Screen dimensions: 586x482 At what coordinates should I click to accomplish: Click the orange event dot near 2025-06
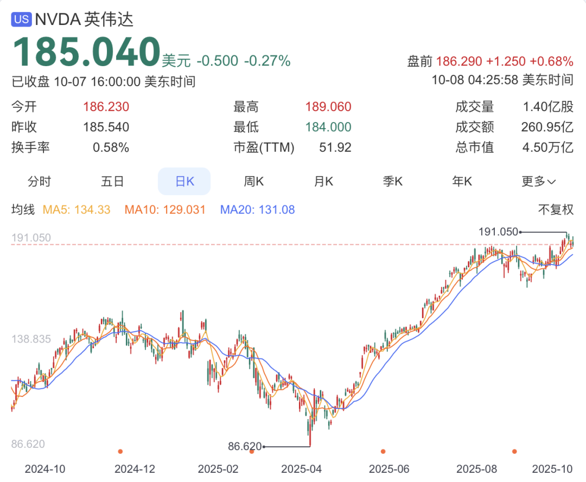click(x=383, y=451)
